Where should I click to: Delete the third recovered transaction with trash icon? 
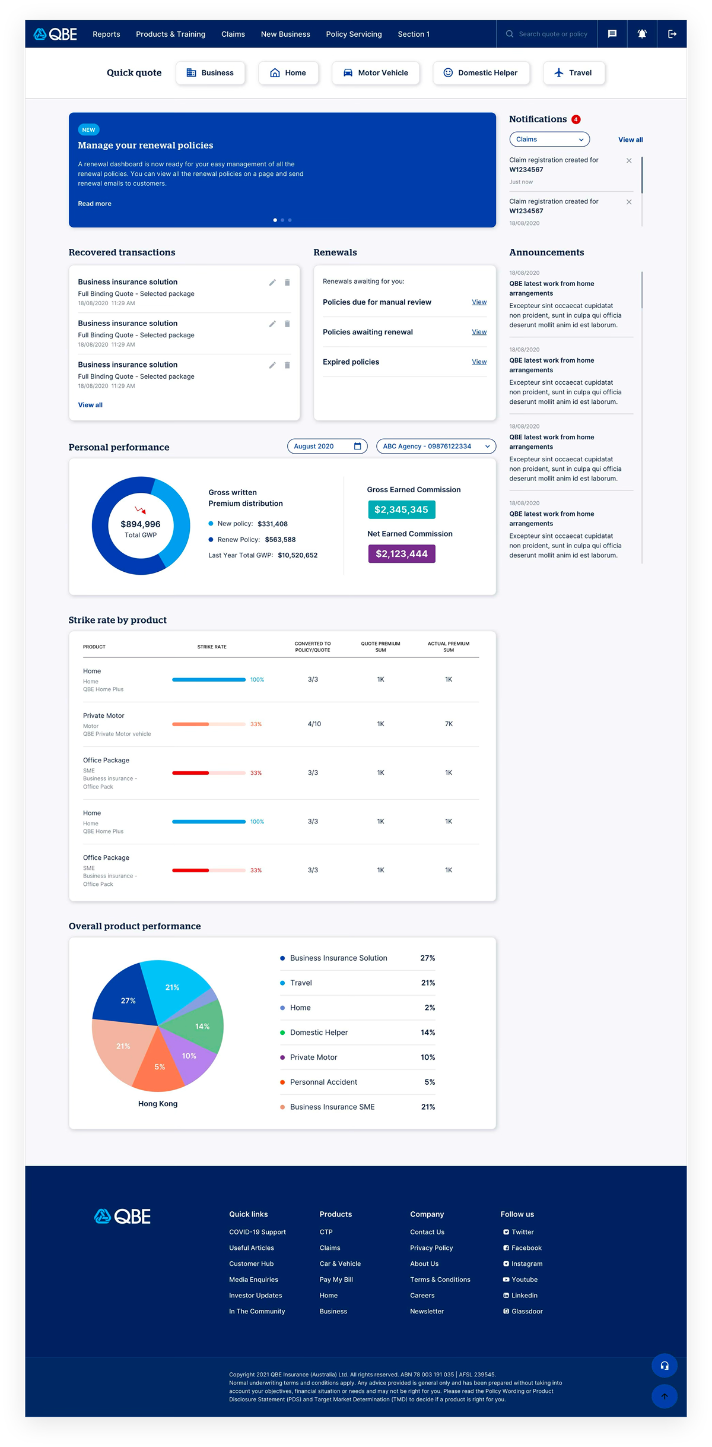pyautogui.click(x=287, y=365)
